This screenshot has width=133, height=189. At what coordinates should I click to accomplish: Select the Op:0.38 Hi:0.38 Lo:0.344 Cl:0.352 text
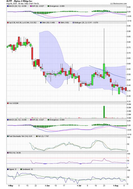23,22
